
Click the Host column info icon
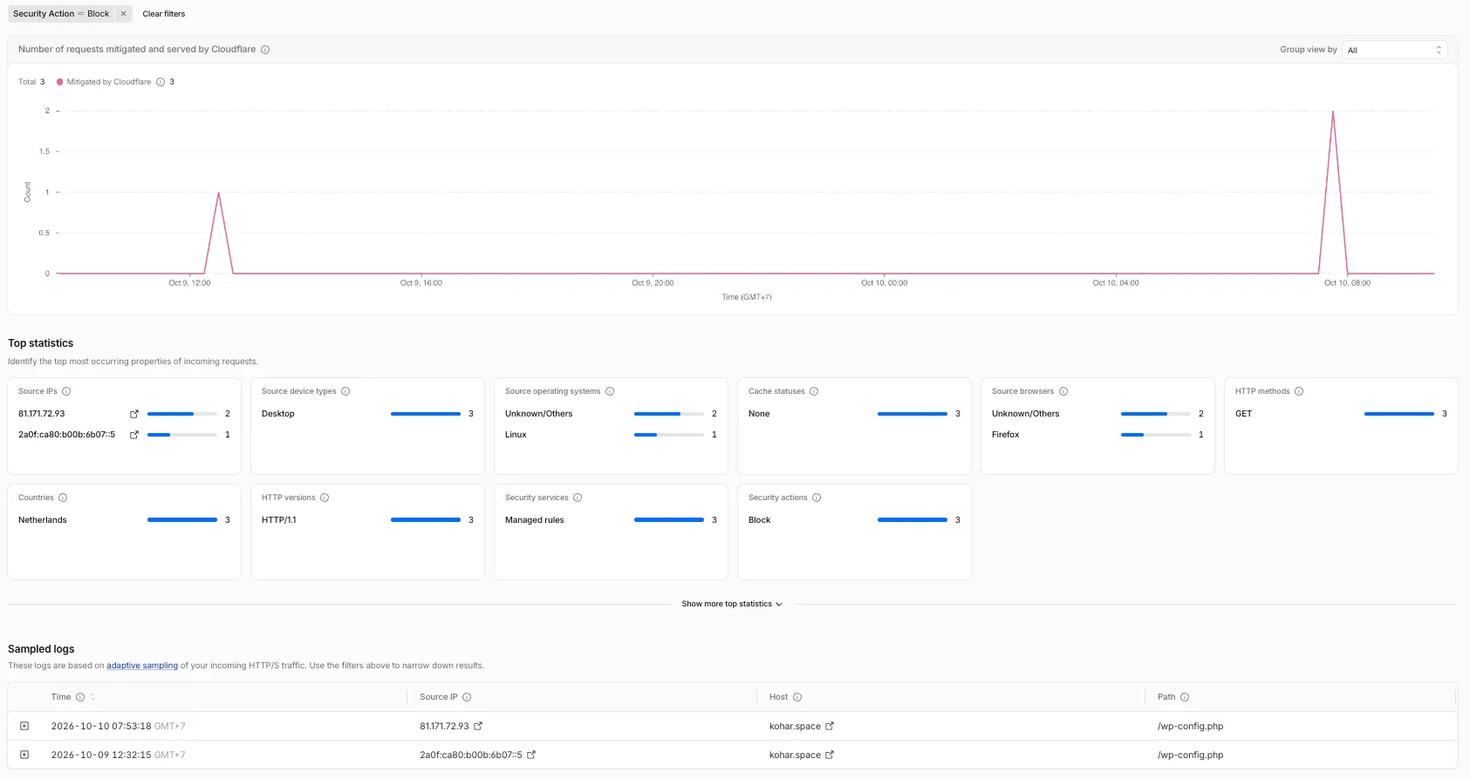[797, 697]
